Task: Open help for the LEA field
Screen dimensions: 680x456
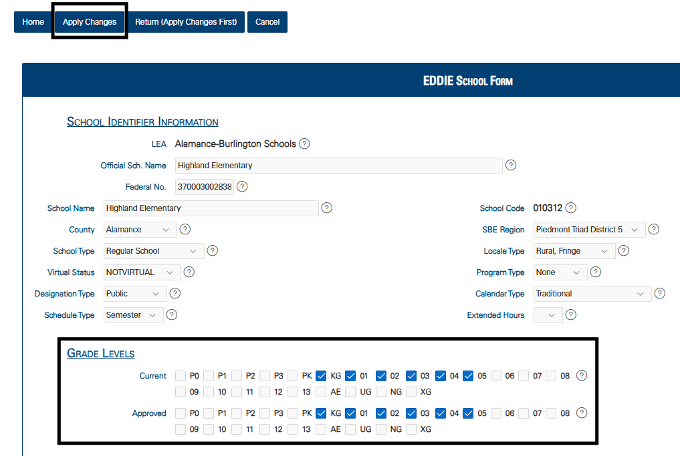Action: (x=304, y=144)
